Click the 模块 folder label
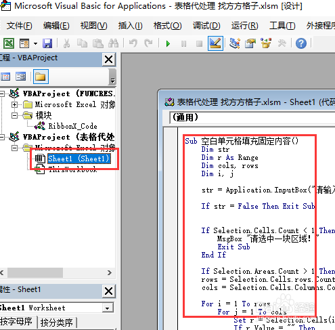 [x=43, y=115]
